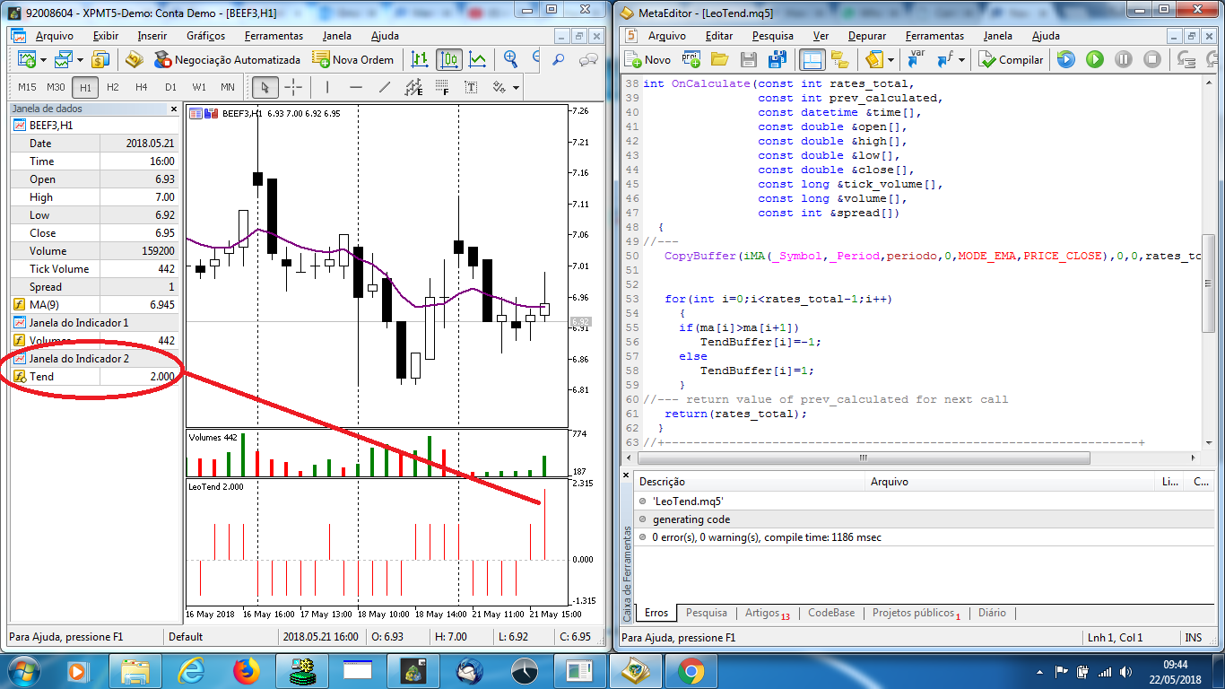Start debugging with green play icon

point(1095,59)
